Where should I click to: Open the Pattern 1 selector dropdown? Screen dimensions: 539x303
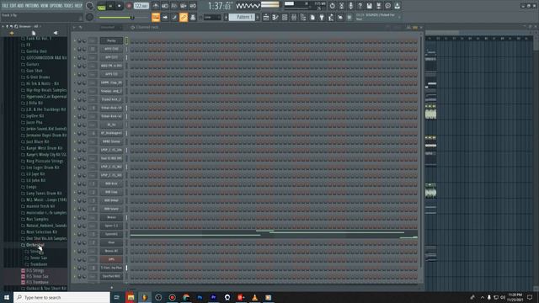point(242,17)
